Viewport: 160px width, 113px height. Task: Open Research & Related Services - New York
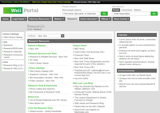pos(49,57)
